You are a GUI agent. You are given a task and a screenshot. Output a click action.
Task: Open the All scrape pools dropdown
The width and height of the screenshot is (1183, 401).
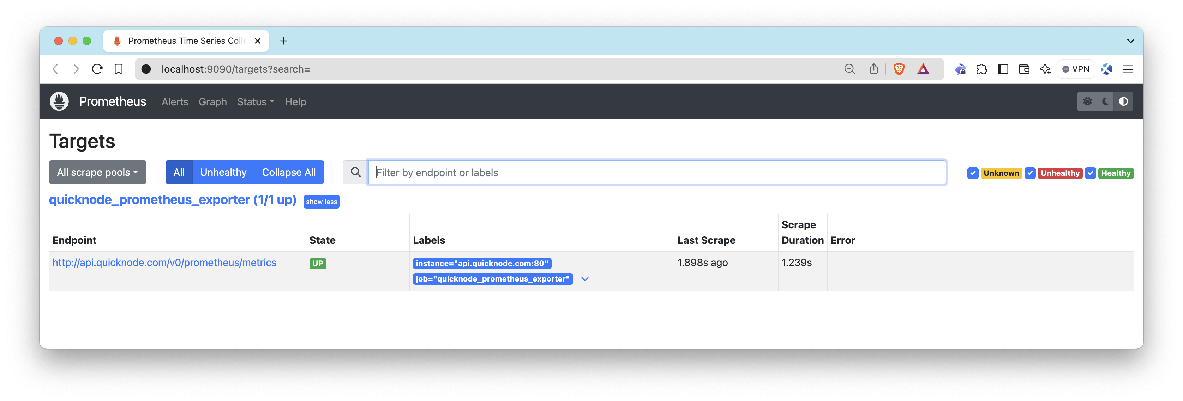pos(97,172)
